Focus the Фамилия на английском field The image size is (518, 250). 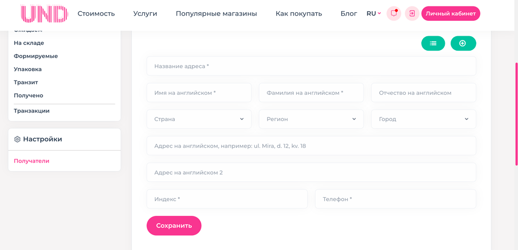coord(311,93)
